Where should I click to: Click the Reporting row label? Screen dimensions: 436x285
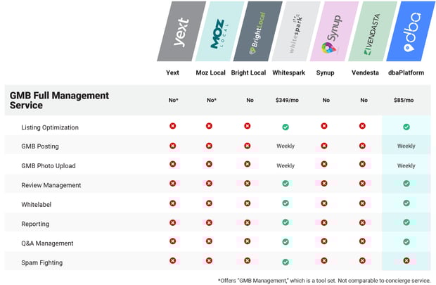coord(35,224)
